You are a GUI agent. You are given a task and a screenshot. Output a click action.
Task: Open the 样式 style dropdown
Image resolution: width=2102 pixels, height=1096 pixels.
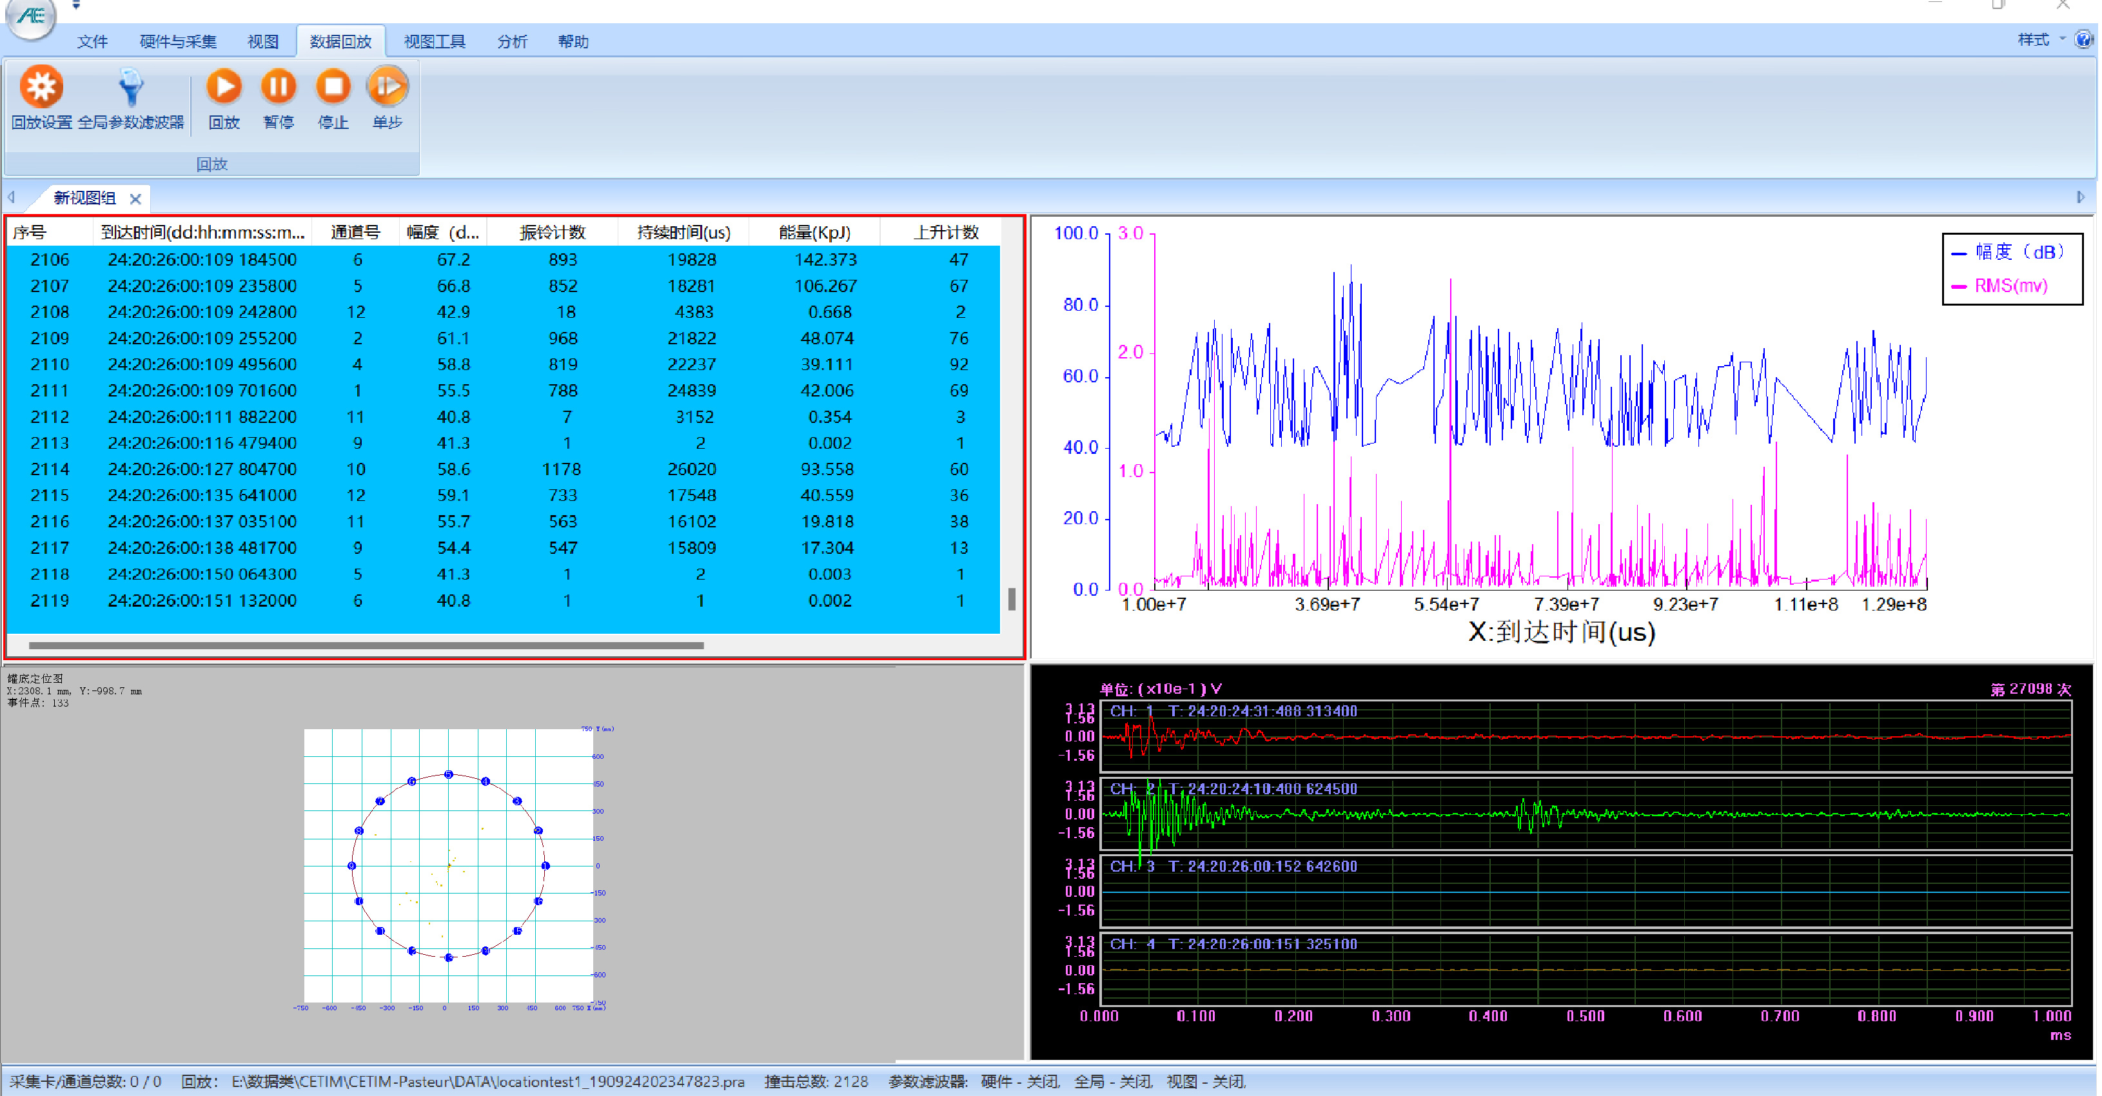tap(2041, 39)
